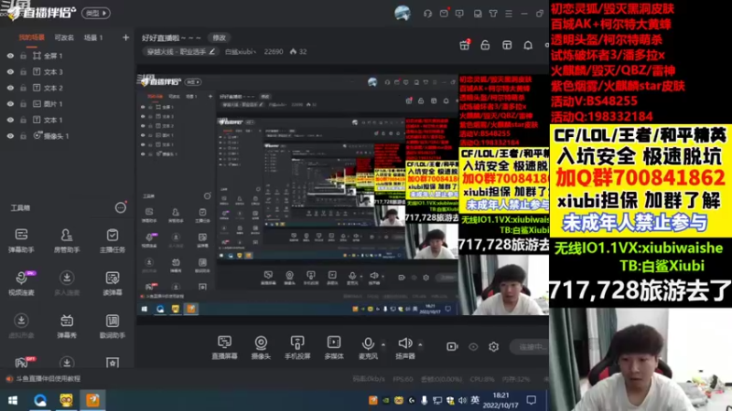Screen dimensions: 732x411
Task: Add 手机投屏 phone casting source
Action: pyautogui.click(x=296, y=347)
